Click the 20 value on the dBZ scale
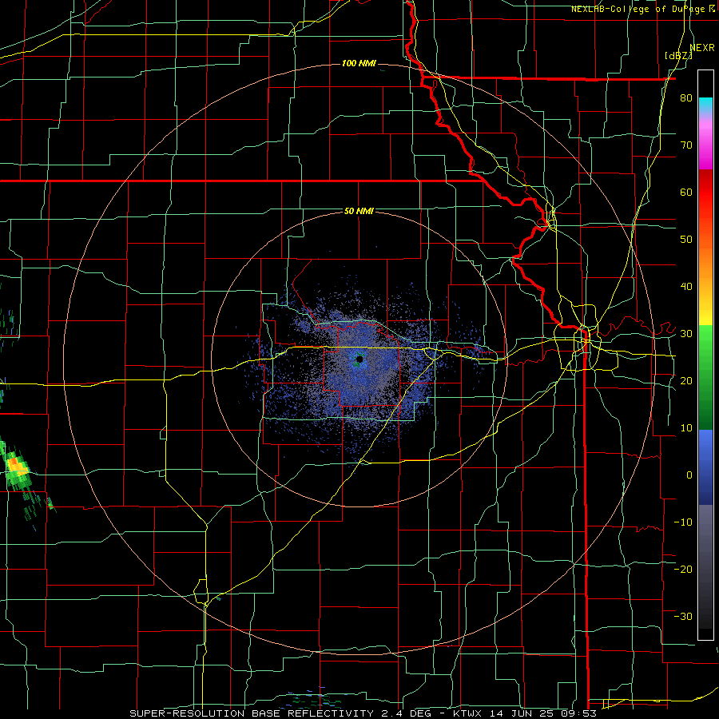The width and height of the screenshot is (719, 719). tap(686, 380)
